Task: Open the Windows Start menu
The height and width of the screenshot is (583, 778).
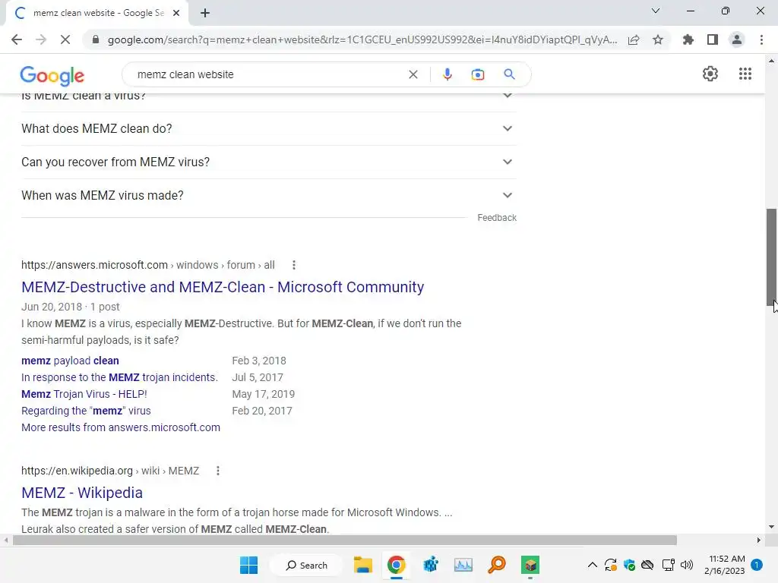Action: (248, 565)
